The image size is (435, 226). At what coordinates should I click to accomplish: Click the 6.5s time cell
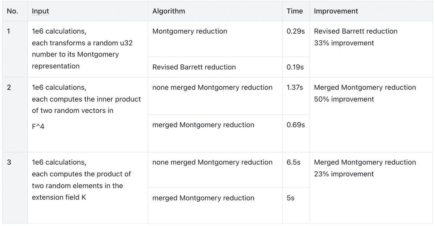pos(296,170)
